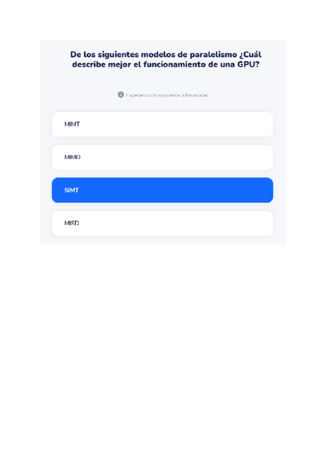Click the 'Esperando la siguiente interacción' status text
This screenshot has width=325, height=460.
click(x=167, y=95)
